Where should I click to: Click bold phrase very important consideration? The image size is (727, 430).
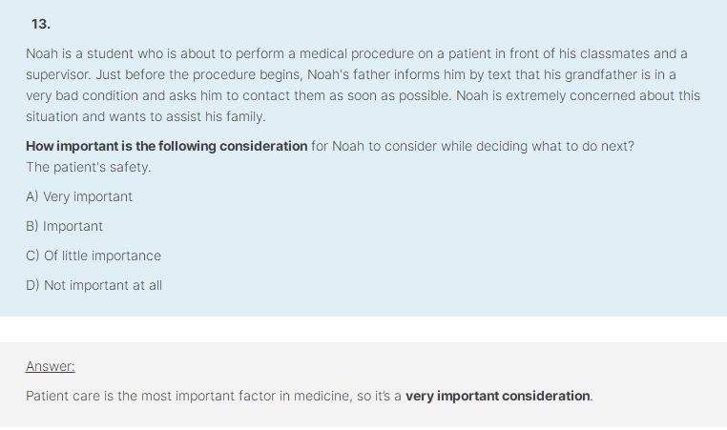click(x=497, y=397)
